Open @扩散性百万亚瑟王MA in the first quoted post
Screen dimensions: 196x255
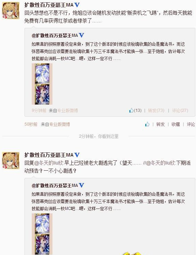tap(55, 35)
